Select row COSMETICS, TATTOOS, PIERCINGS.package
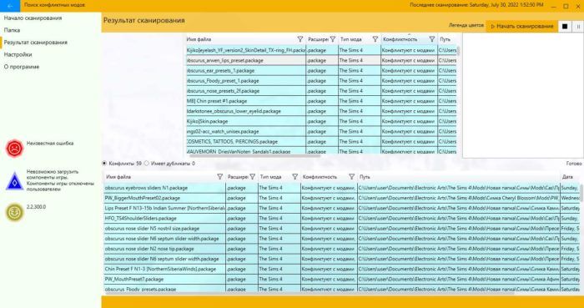 click(321, 142)
